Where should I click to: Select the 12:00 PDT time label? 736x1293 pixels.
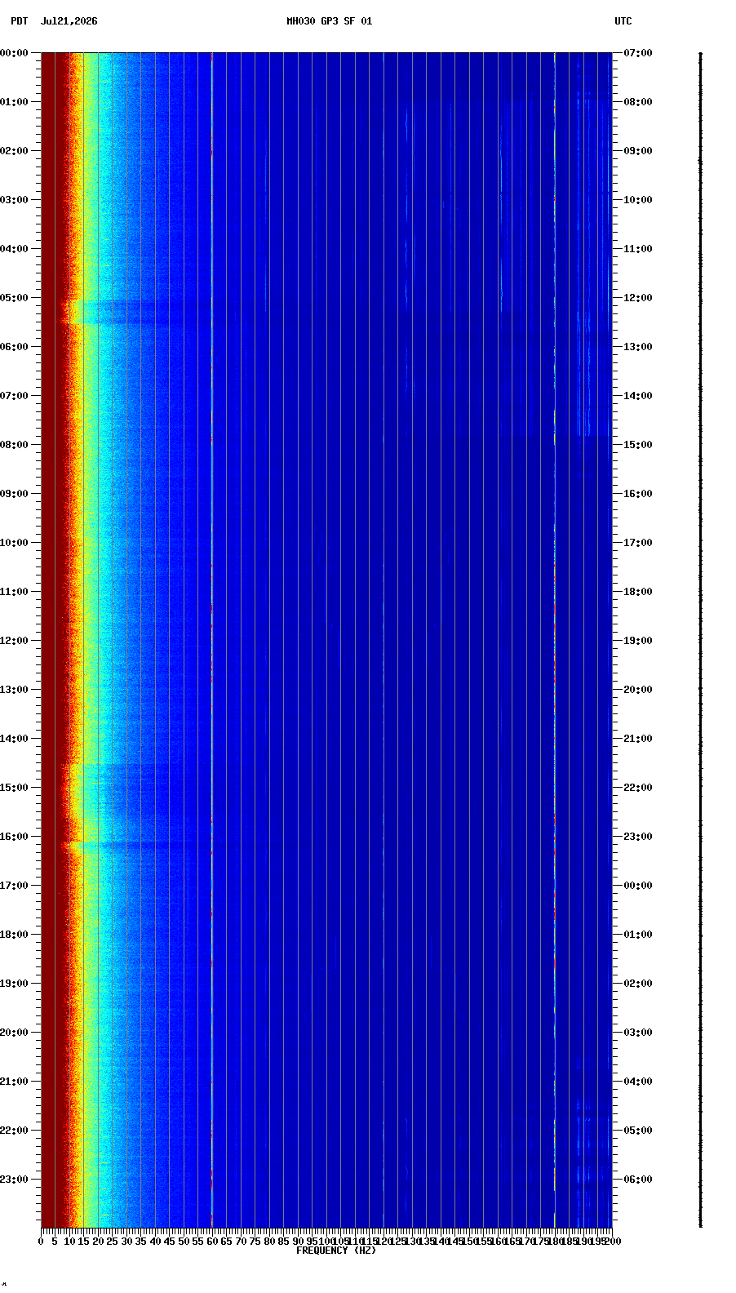tap(14, 641)
